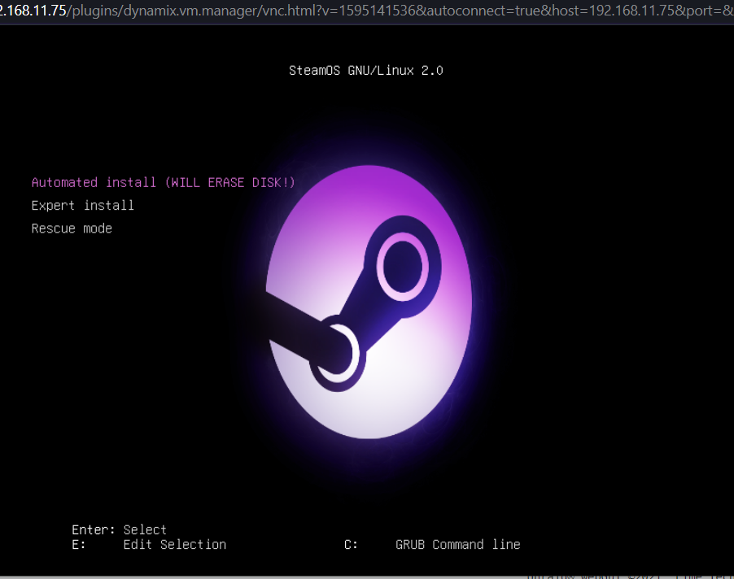The height and width of the screenshot is (579, 734).
Task: Select Automated install (WILL ERASE DISK!) entry
Action: point(164,182)
